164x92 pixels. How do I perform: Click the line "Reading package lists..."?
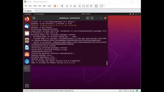[x=43, y=55]
